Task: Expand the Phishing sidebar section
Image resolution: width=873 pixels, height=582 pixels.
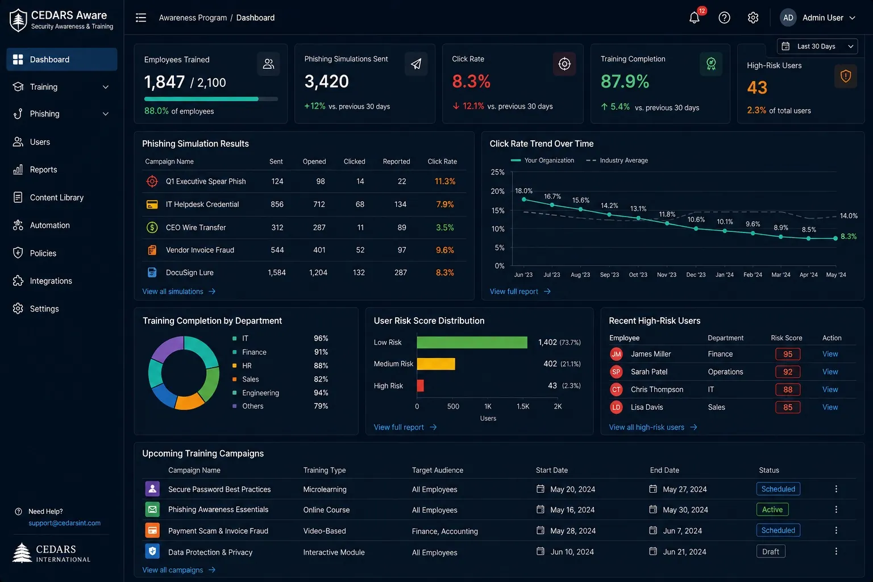Action: [x=61, y=114]
